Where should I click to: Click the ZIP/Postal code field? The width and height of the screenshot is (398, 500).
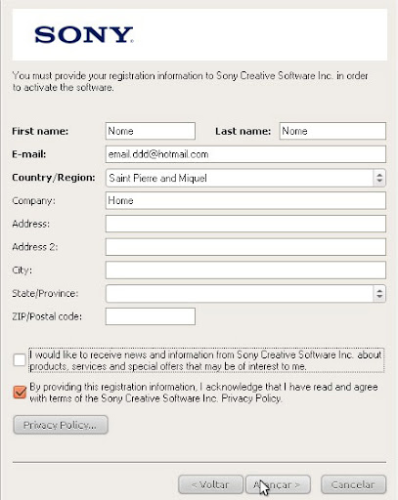pos(151,316)
